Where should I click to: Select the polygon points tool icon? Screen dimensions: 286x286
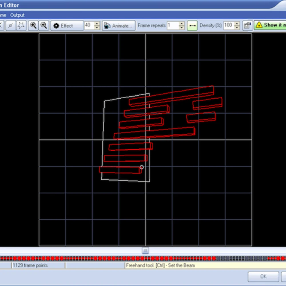tap(21, 25)
